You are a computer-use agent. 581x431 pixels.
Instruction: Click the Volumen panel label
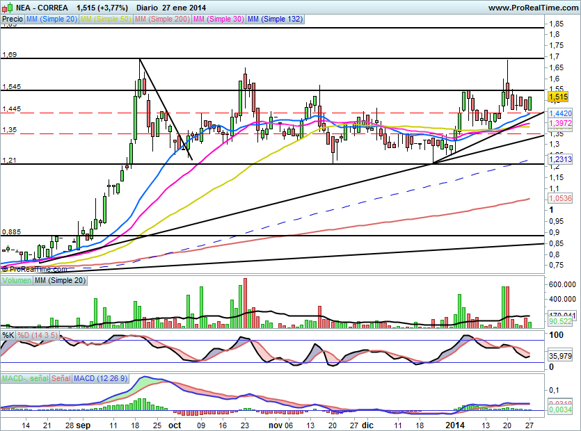[x=17, y=280]
